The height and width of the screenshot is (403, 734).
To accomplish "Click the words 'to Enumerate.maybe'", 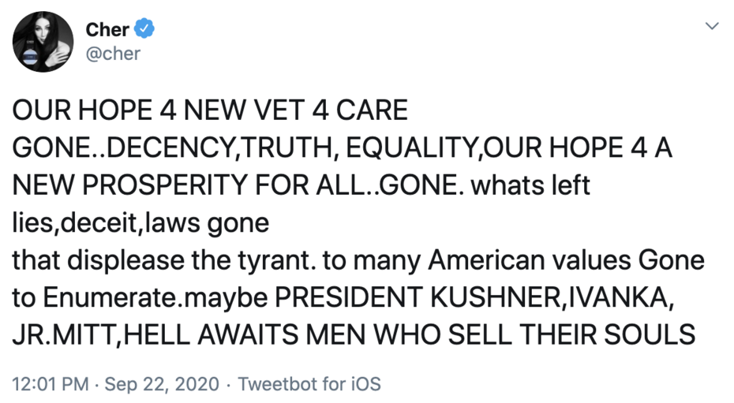I will coord(139,298).
